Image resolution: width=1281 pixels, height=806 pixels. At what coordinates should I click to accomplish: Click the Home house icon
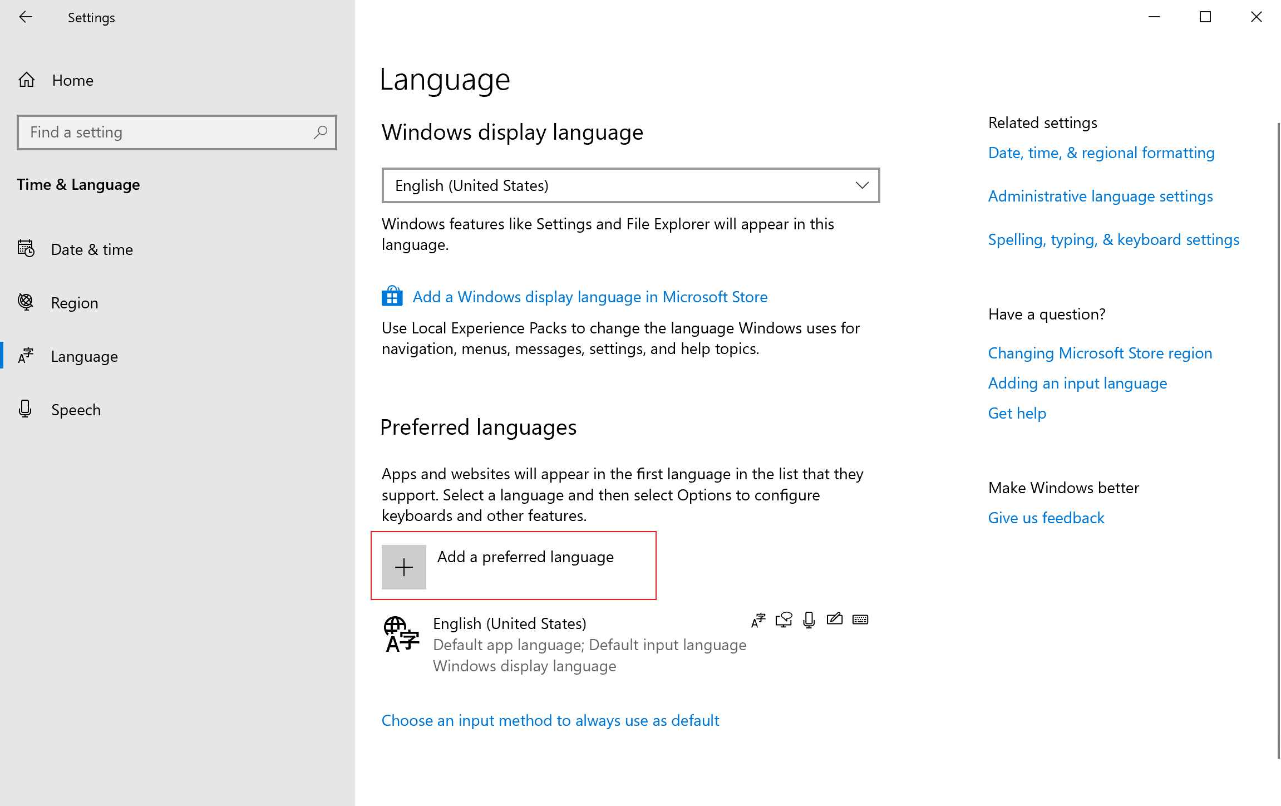(26, 80)
